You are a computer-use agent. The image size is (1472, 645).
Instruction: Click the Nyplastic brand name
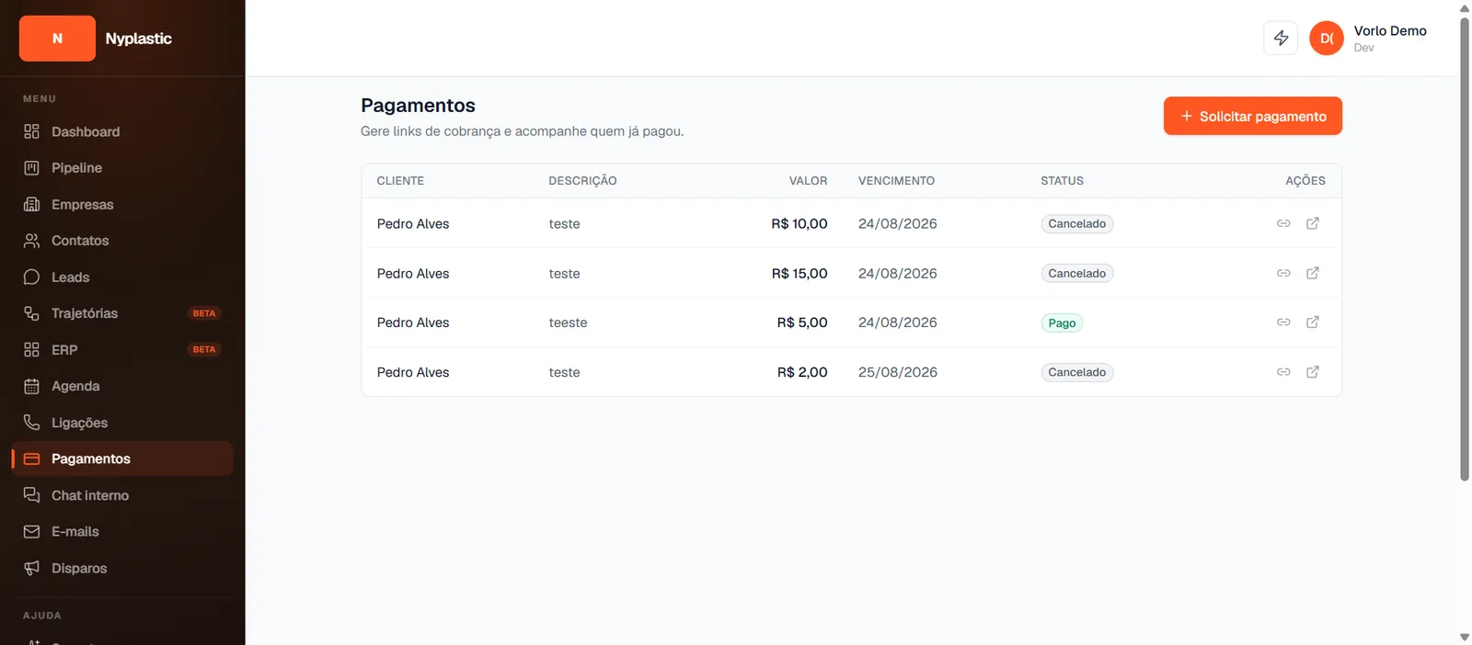click(138, 39)
